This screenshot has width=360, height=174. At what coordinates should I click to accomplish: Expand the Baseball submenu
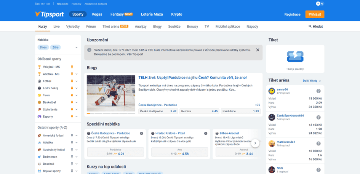(x=77, y=164)
